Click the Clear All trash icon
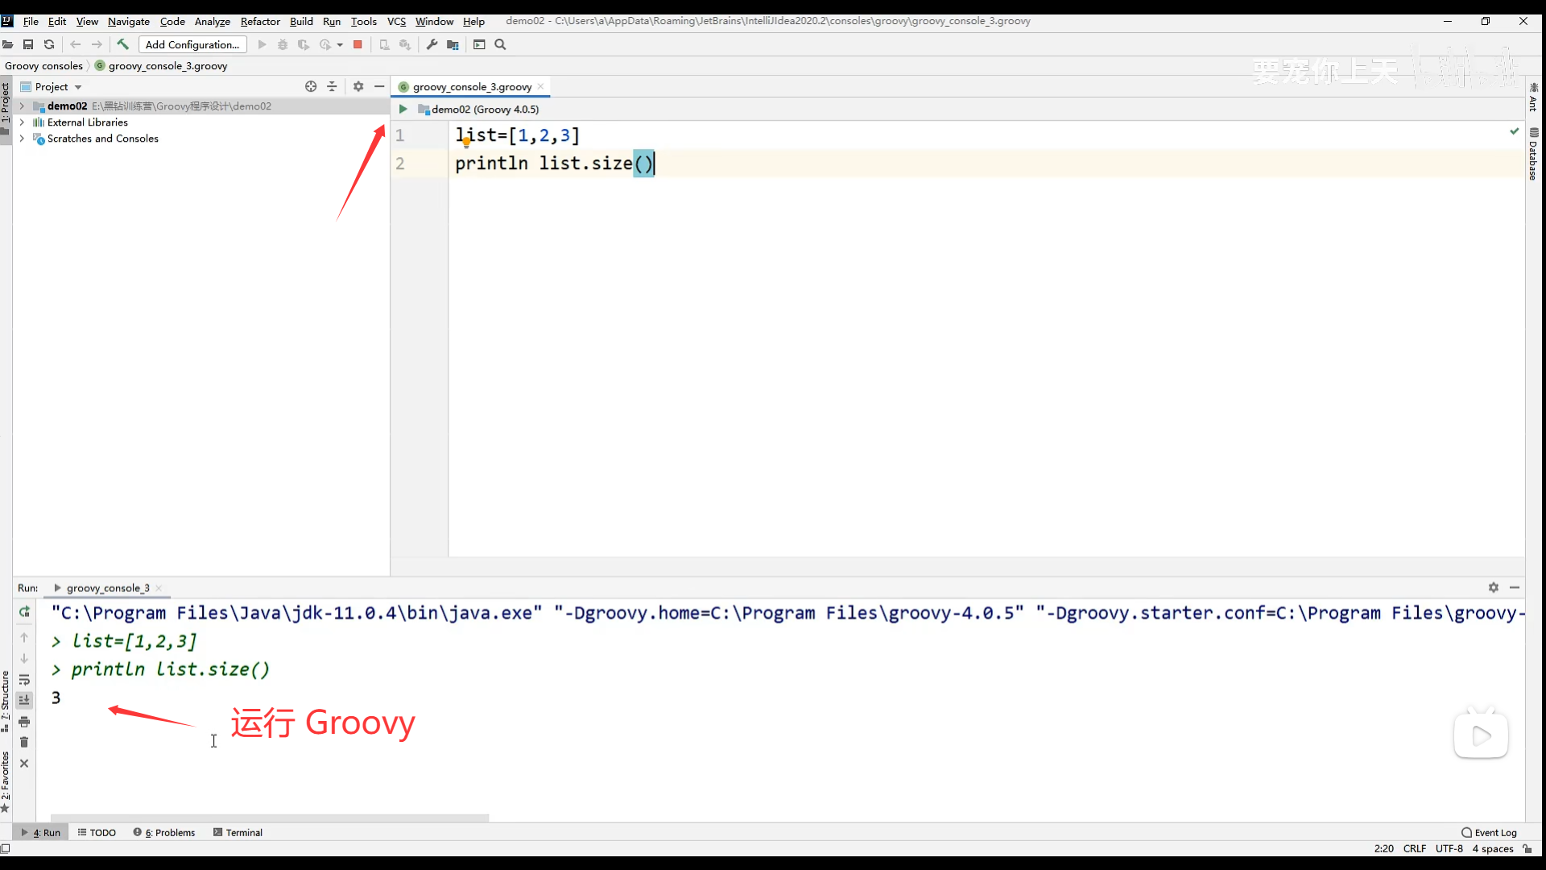The image size is (1546, 870). point(24,742)
